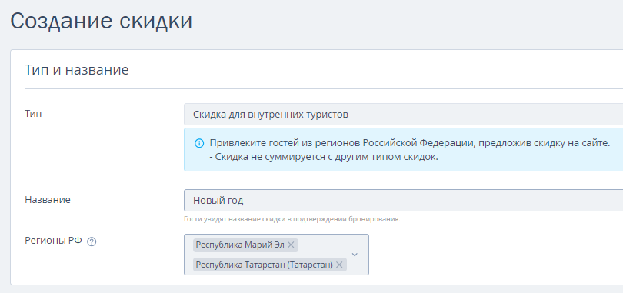The height and width of the screenshot is (293, 623).
Task: Click the help icon next to Регионы РФ
Action: click(92, 241)
